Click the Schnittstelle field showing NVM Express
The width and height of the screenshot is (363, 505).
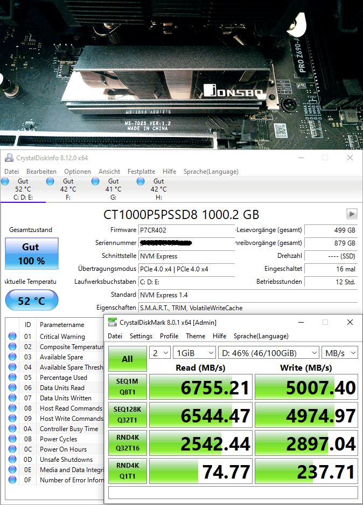[x=186, y=256]
